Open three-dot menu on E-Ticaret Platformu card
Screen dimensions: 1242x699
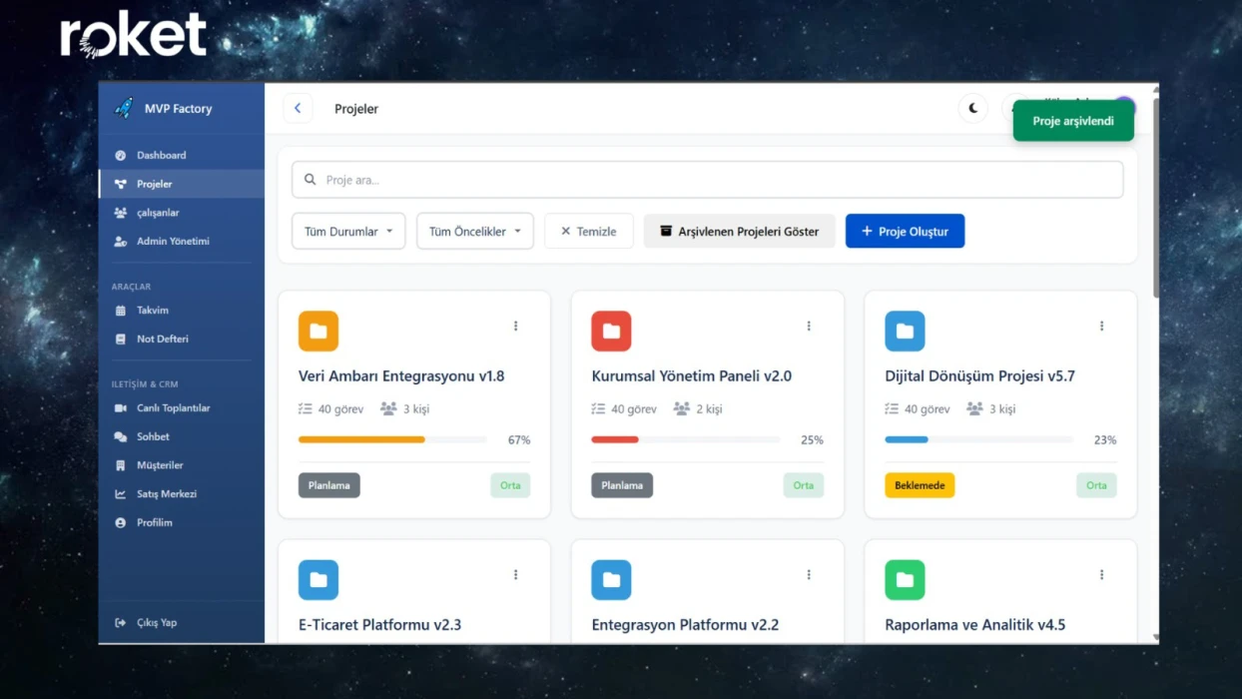click(516, 575)
